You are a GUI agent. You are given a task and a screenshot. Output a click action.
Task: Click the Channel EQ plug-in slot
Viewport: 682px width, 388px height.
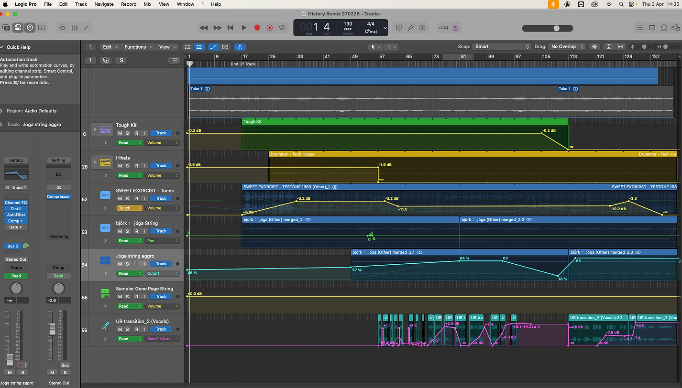point(16,203)
